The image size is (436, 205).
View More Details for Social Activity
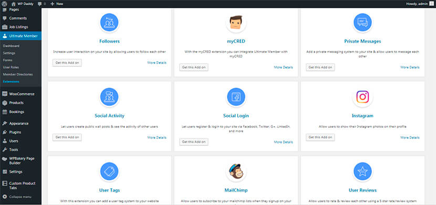point(157,137)
